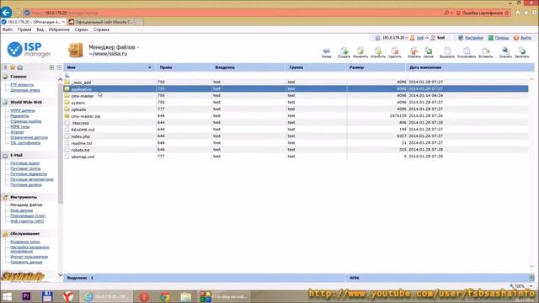Open Adobe Premiere from the taskbar
Viewport: 539px width, 303px height.
26,296
